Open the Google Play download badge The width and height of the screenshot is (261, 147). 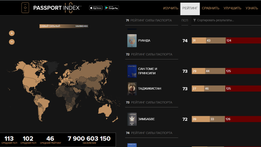point(112,8)
